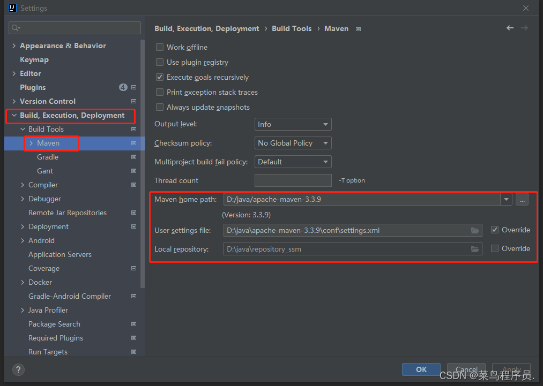The height and width of the screenshot is (386, 543).
Task: Select Java Profiler in tree
Action: [x=48, y=311]
